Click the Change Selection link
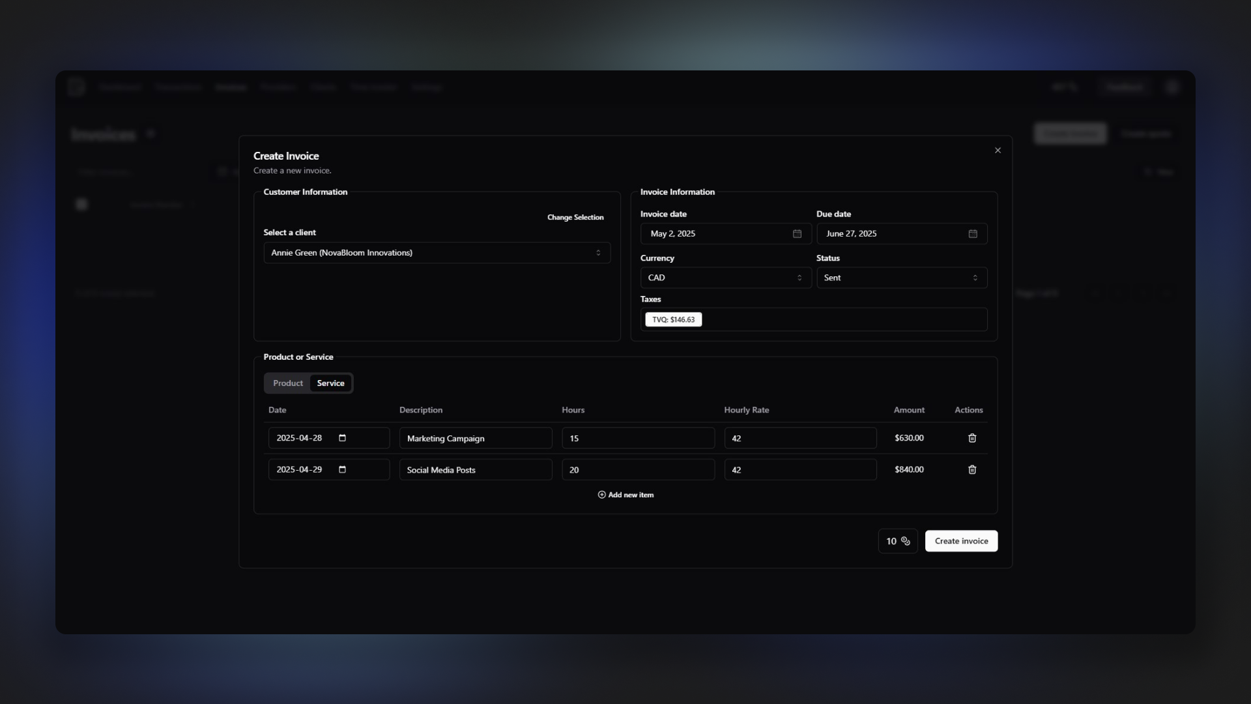1251x704 pixels. click(x=575, y=217)
